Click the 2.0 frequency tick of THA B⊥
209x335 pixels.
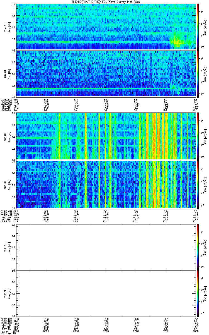pos(14,5)
